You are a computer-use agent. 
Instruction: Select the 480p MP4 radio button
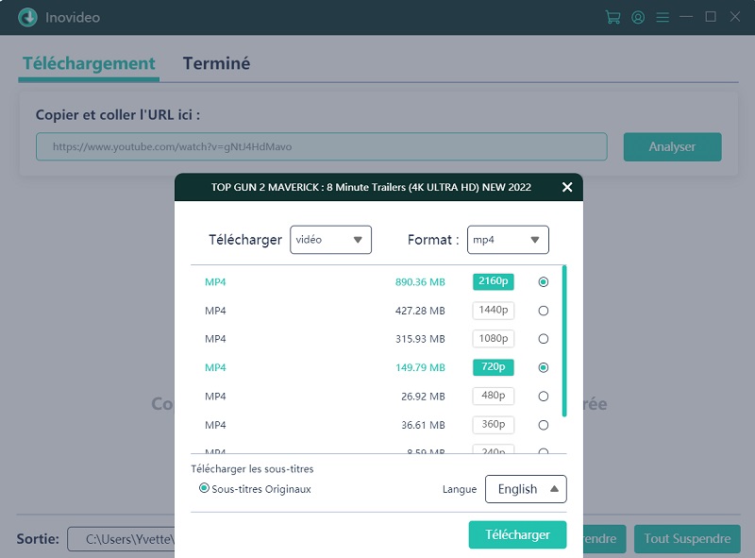(x=544, y=397)
